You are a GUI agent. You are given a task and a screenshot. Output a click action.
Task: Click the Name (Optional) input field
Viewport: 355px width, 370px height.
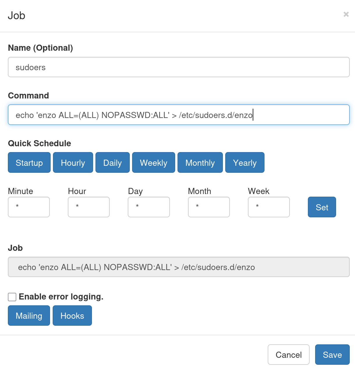(x=179, y=67)
